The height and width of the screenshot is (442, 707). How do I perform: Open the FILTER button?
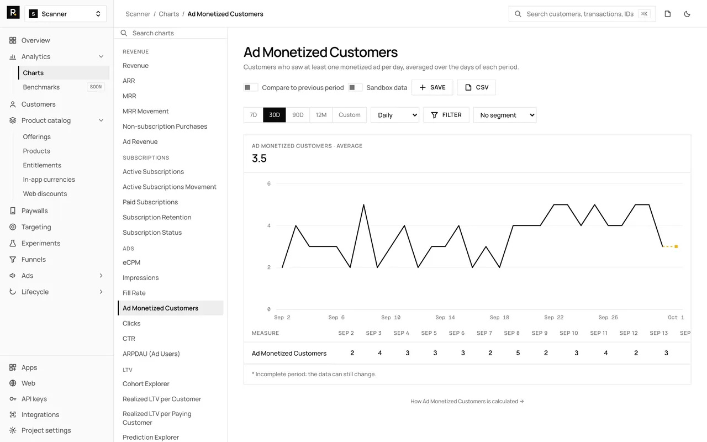[446, 115]
